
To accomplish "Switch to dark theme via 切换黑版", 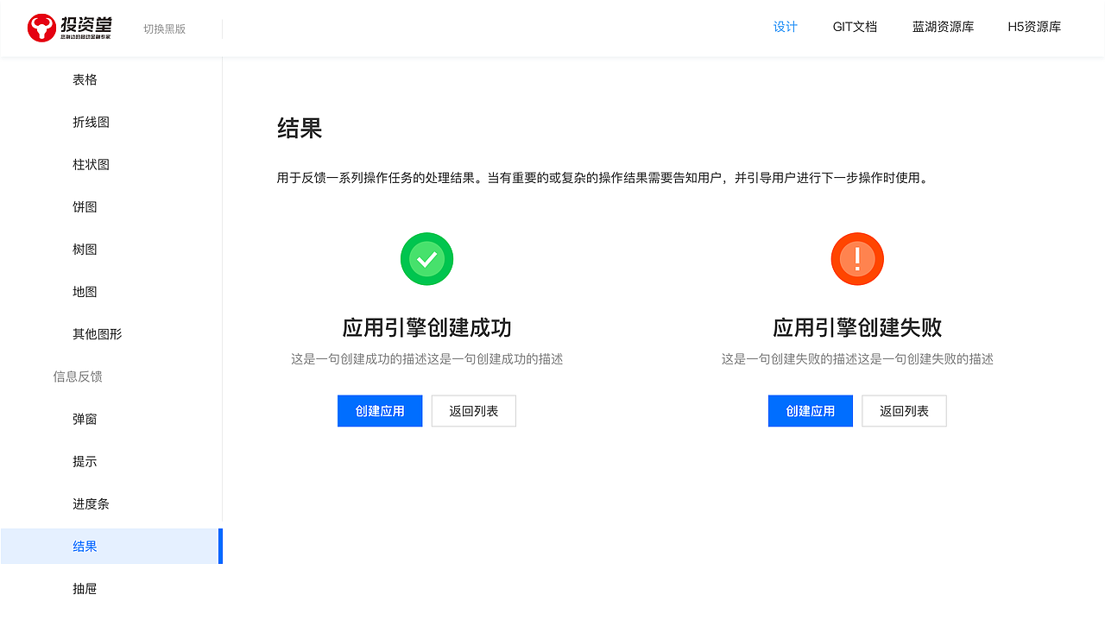I will 164,28.
